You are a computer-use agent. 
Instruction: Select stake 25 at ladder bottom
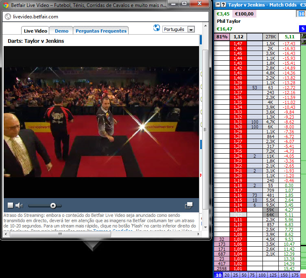(235, 275)
